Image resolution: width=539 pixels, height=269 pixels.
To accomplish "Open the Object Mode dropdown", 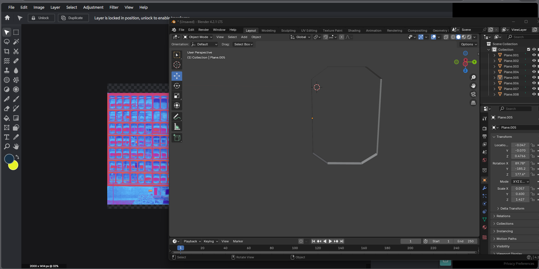I will tap(198, 37).
